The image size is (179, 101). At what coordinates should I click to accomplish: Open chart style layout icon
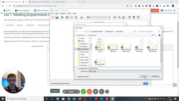point(124,17)
